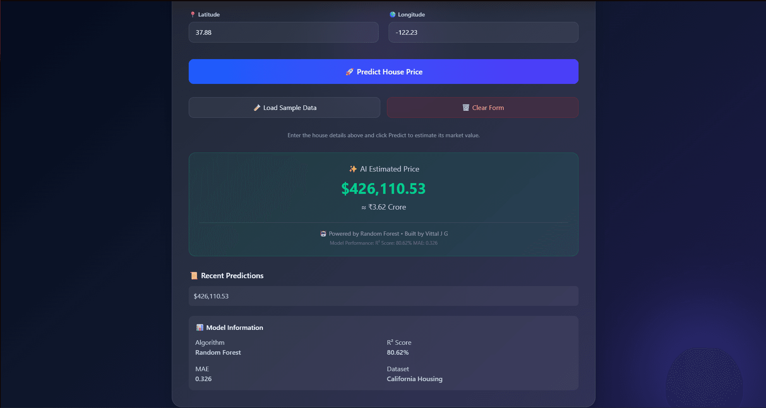Image resolution: width=766 pixels, height=408 pixels.
Task: Load Sample Data into the form
Action: point(284,107)
